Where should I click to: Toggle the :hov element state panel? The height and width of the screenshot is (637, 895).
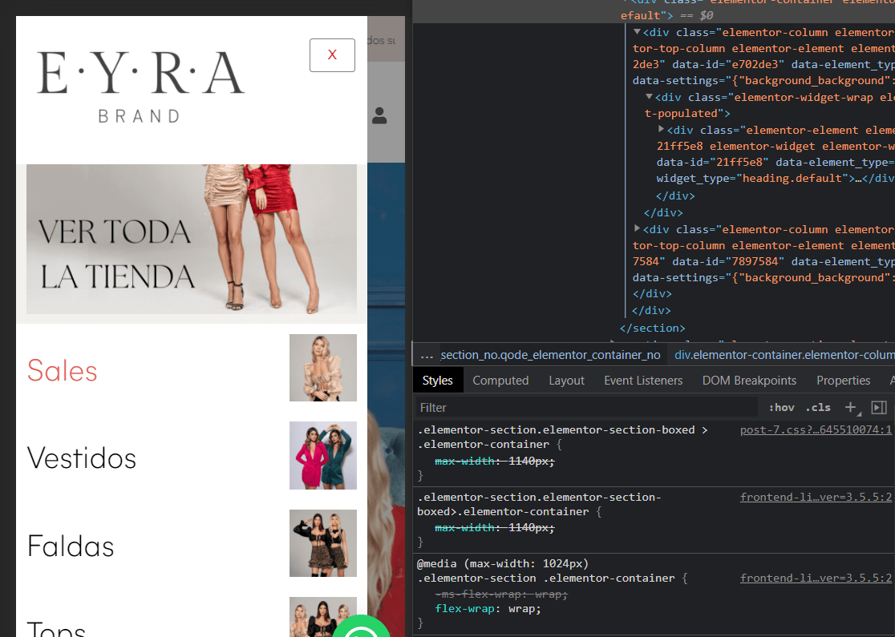coord(781,408)
